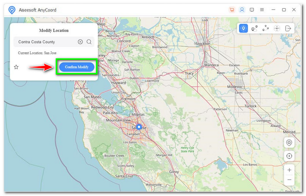Open the saved favorites list on map
Viewport: 306px width, 196px height.
pyautogui.click(x=289, y=143)
